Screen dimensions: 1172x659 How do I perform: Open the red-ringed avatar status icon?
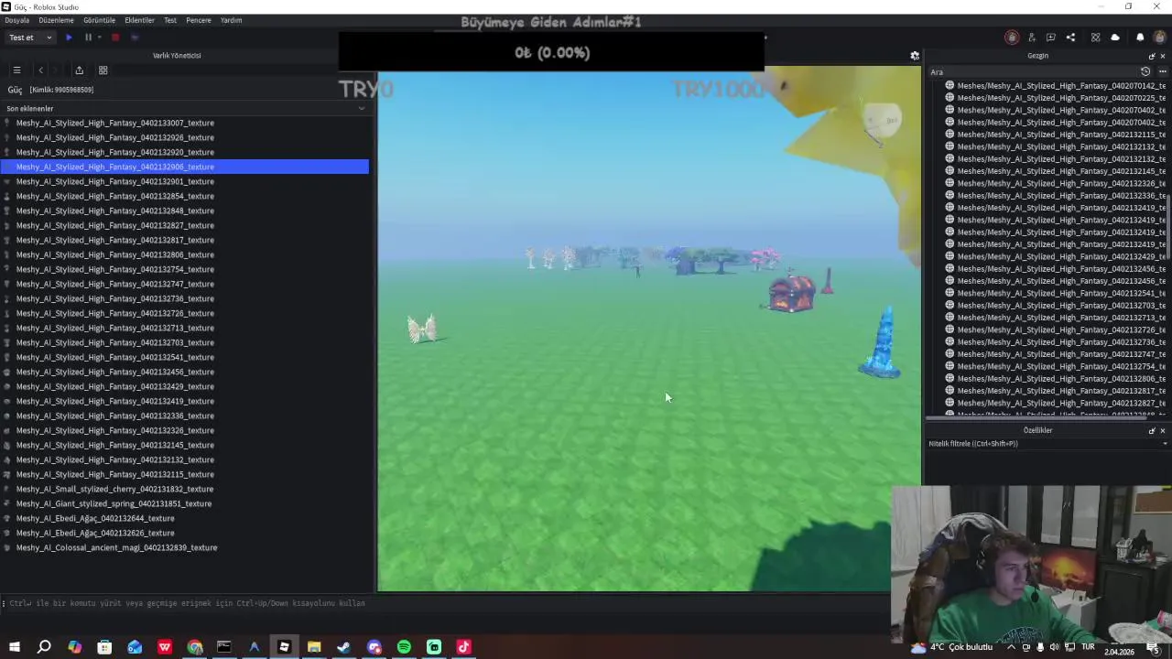click(1012, 38)
